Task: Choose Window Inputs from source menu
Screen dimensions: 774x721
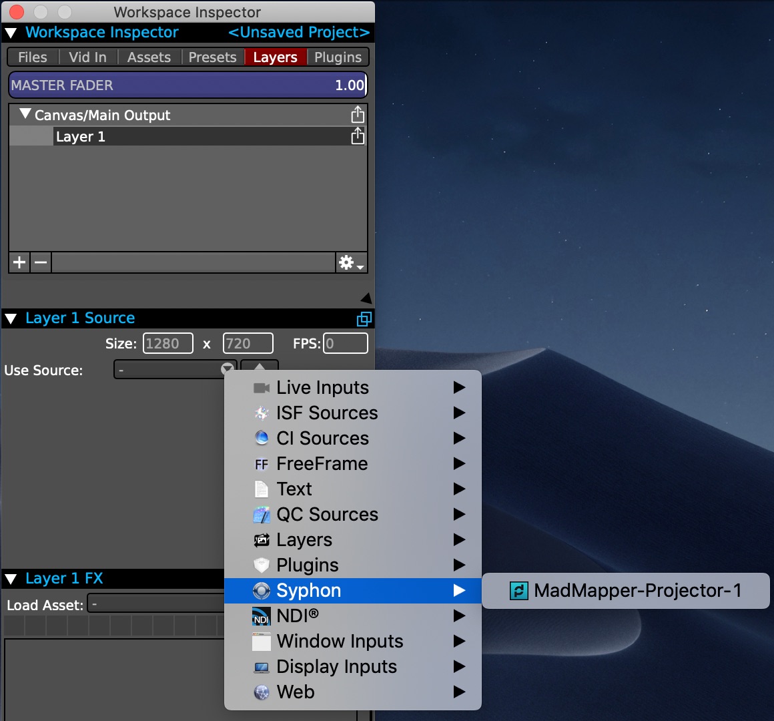Action: [353, 641]
